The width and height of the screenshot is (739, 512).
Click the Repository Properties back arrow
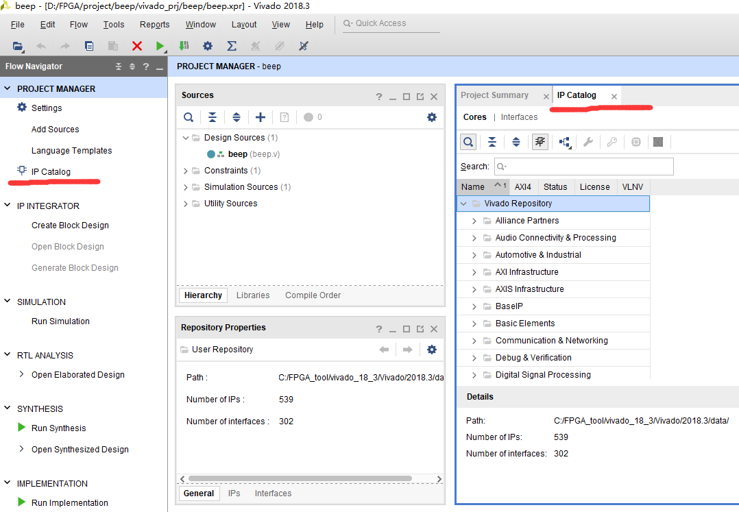point(384,350)
